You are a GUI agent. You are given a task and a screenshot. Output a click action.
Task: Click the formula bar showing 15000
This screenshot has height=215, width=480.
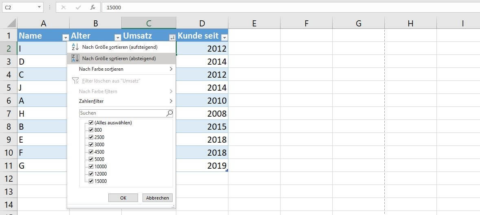[291, 7]
